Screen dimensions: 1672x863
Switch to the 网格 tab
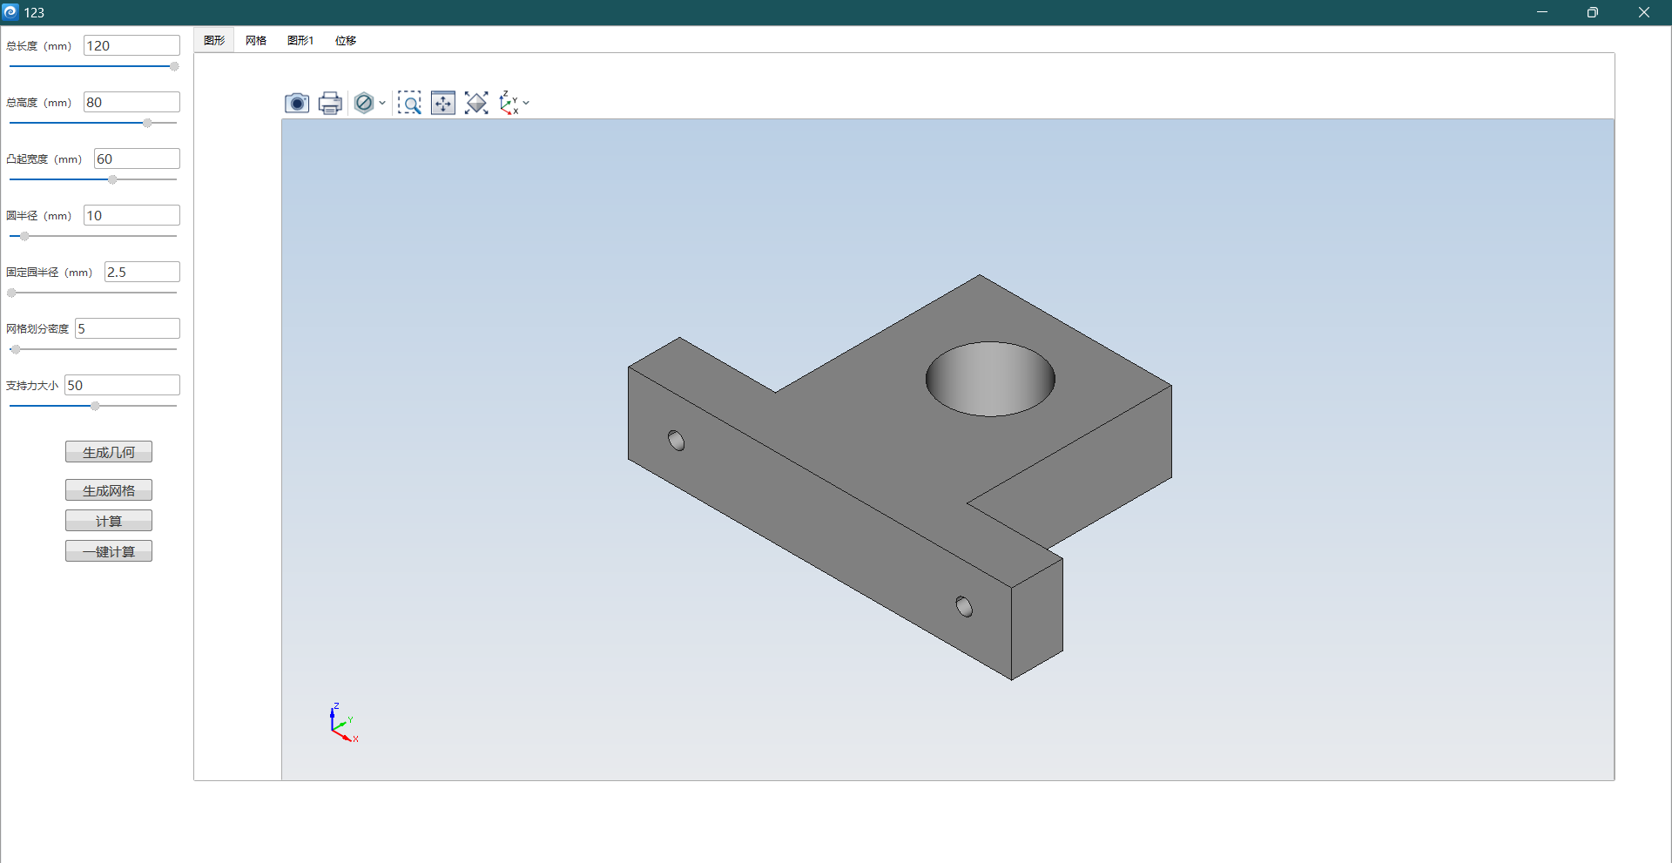(x=256, y=41)
